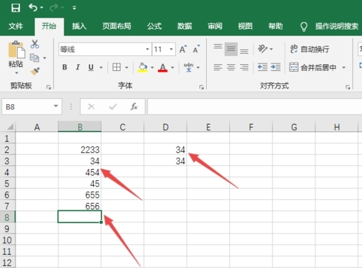The height and width of the screenshot is (268, 362).
Task: Switch to the 视图 ribbon tab
Action: [245, 26]
